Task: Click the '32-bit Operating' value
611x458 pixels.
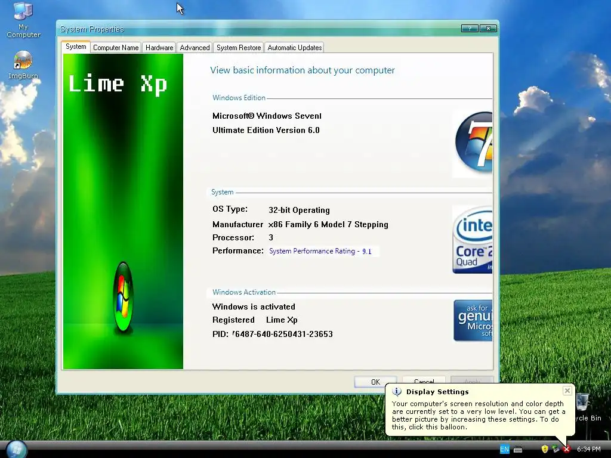Action: point(299,211)
